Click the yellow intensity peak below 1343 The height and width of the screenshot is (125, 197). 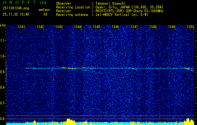pos(70,122)
